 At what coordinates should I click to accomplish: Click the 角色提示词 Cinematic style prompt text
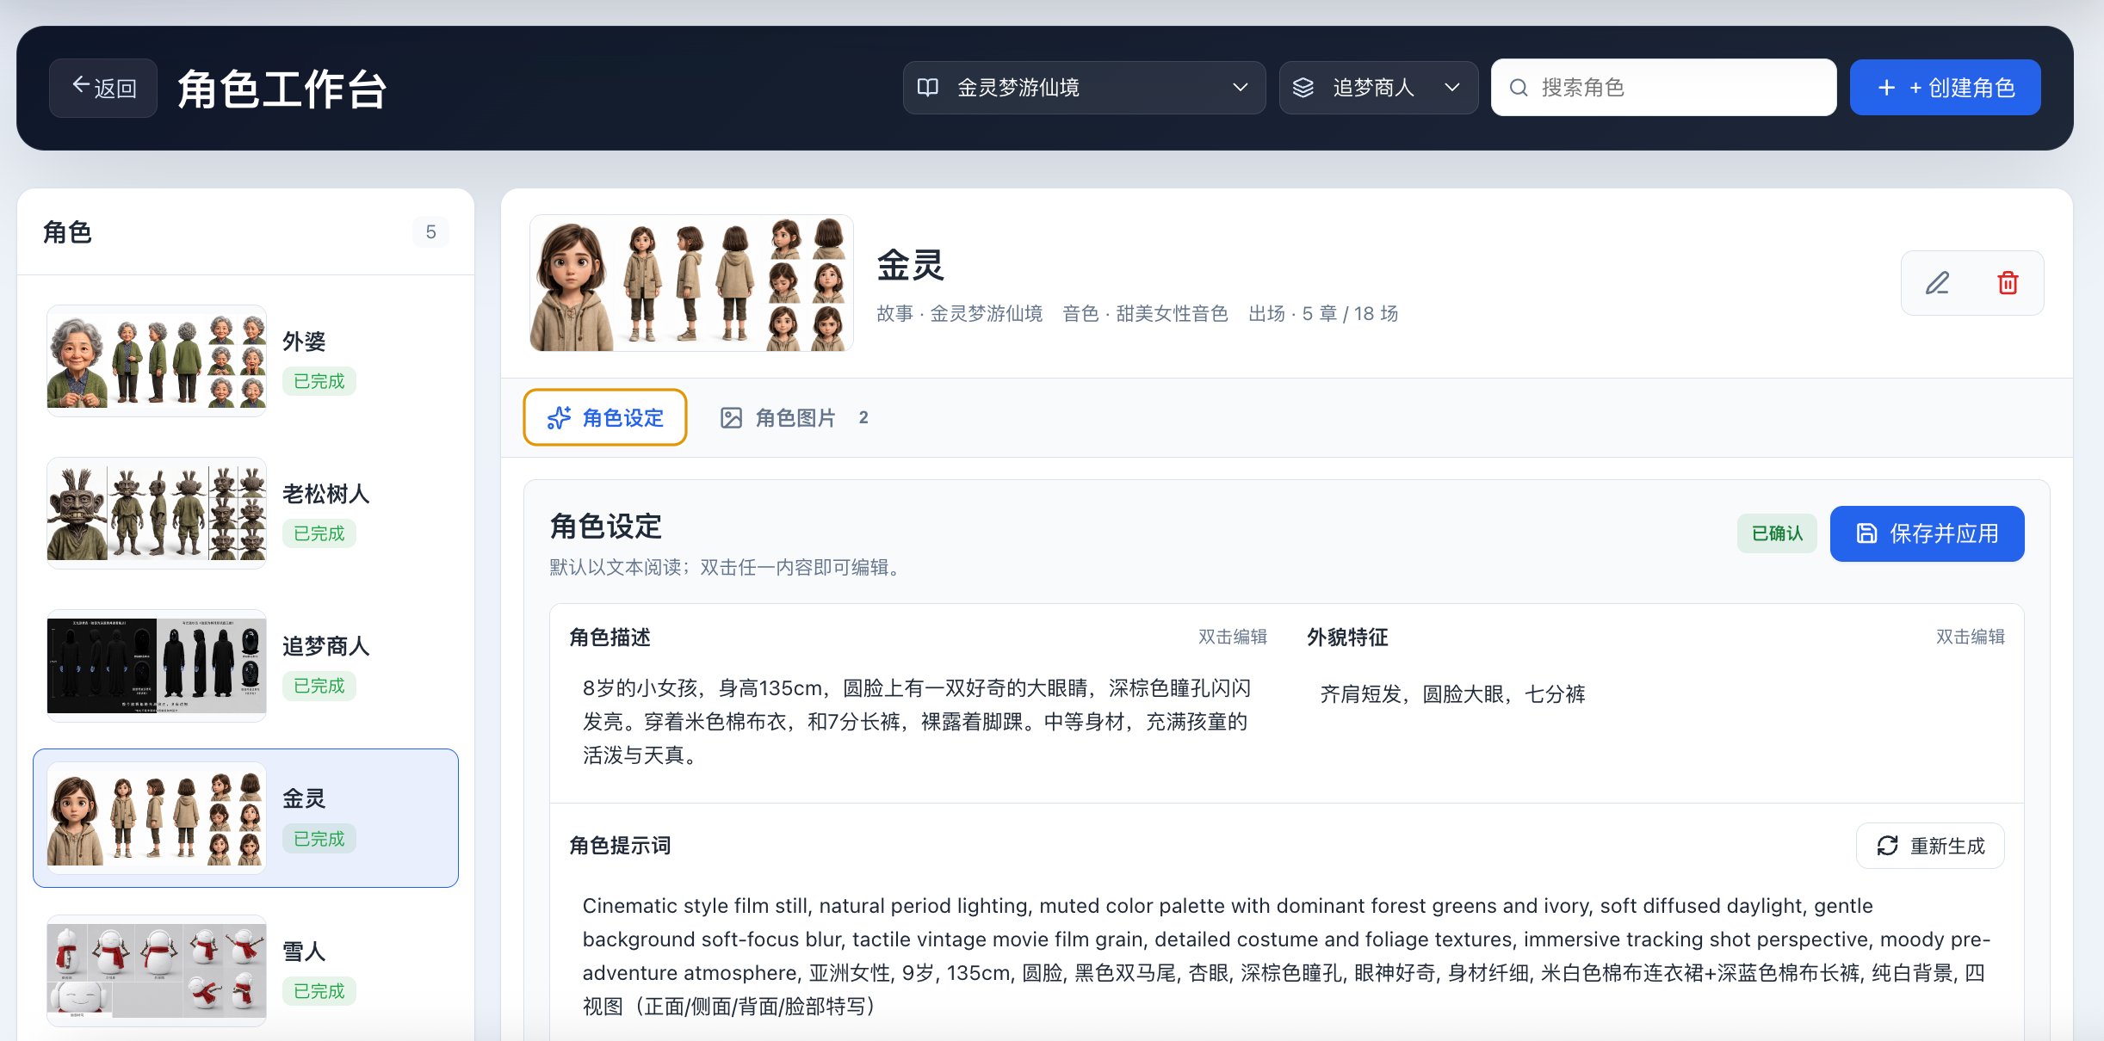(x=1286, y=956)
